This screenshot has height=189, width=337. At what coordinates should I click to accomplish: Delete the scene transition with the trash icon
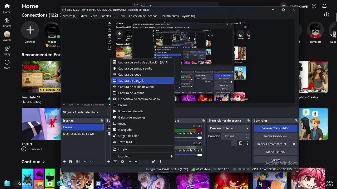(x=241, y=143)
